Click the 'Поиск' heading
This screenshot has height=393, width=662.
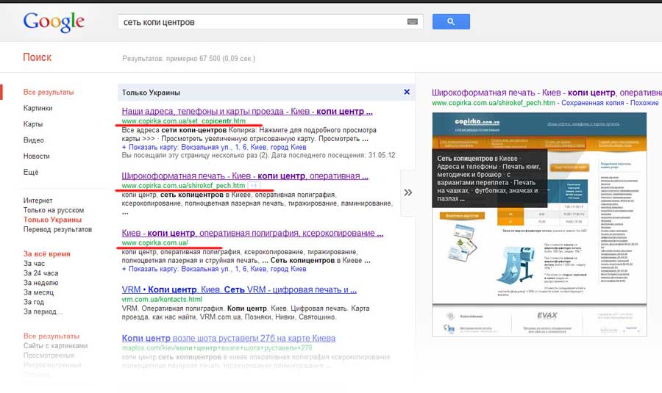coord(38,57)
